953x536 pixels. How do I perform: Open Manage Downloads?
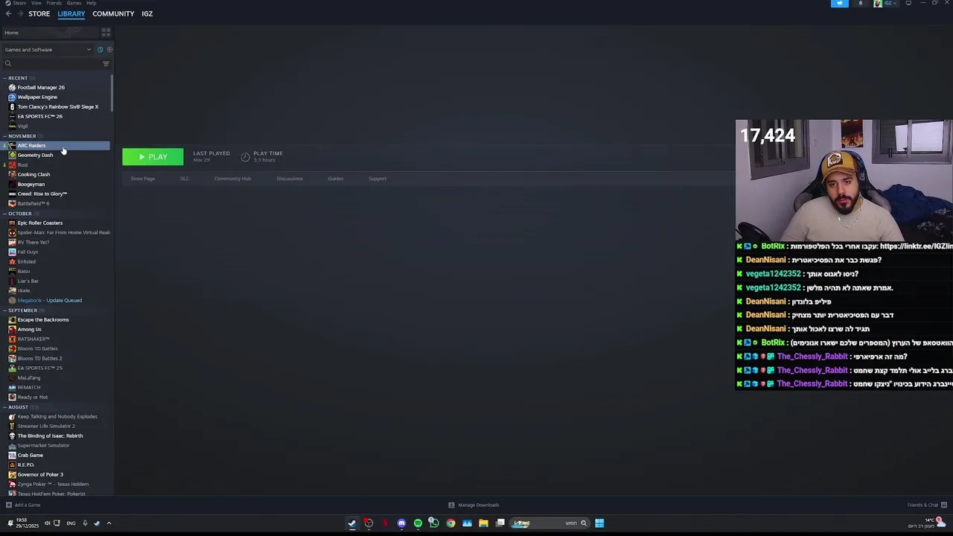[x=474, y=505]
